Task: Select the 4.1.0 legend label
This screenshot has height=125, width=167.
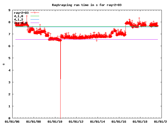Action: 19,16
